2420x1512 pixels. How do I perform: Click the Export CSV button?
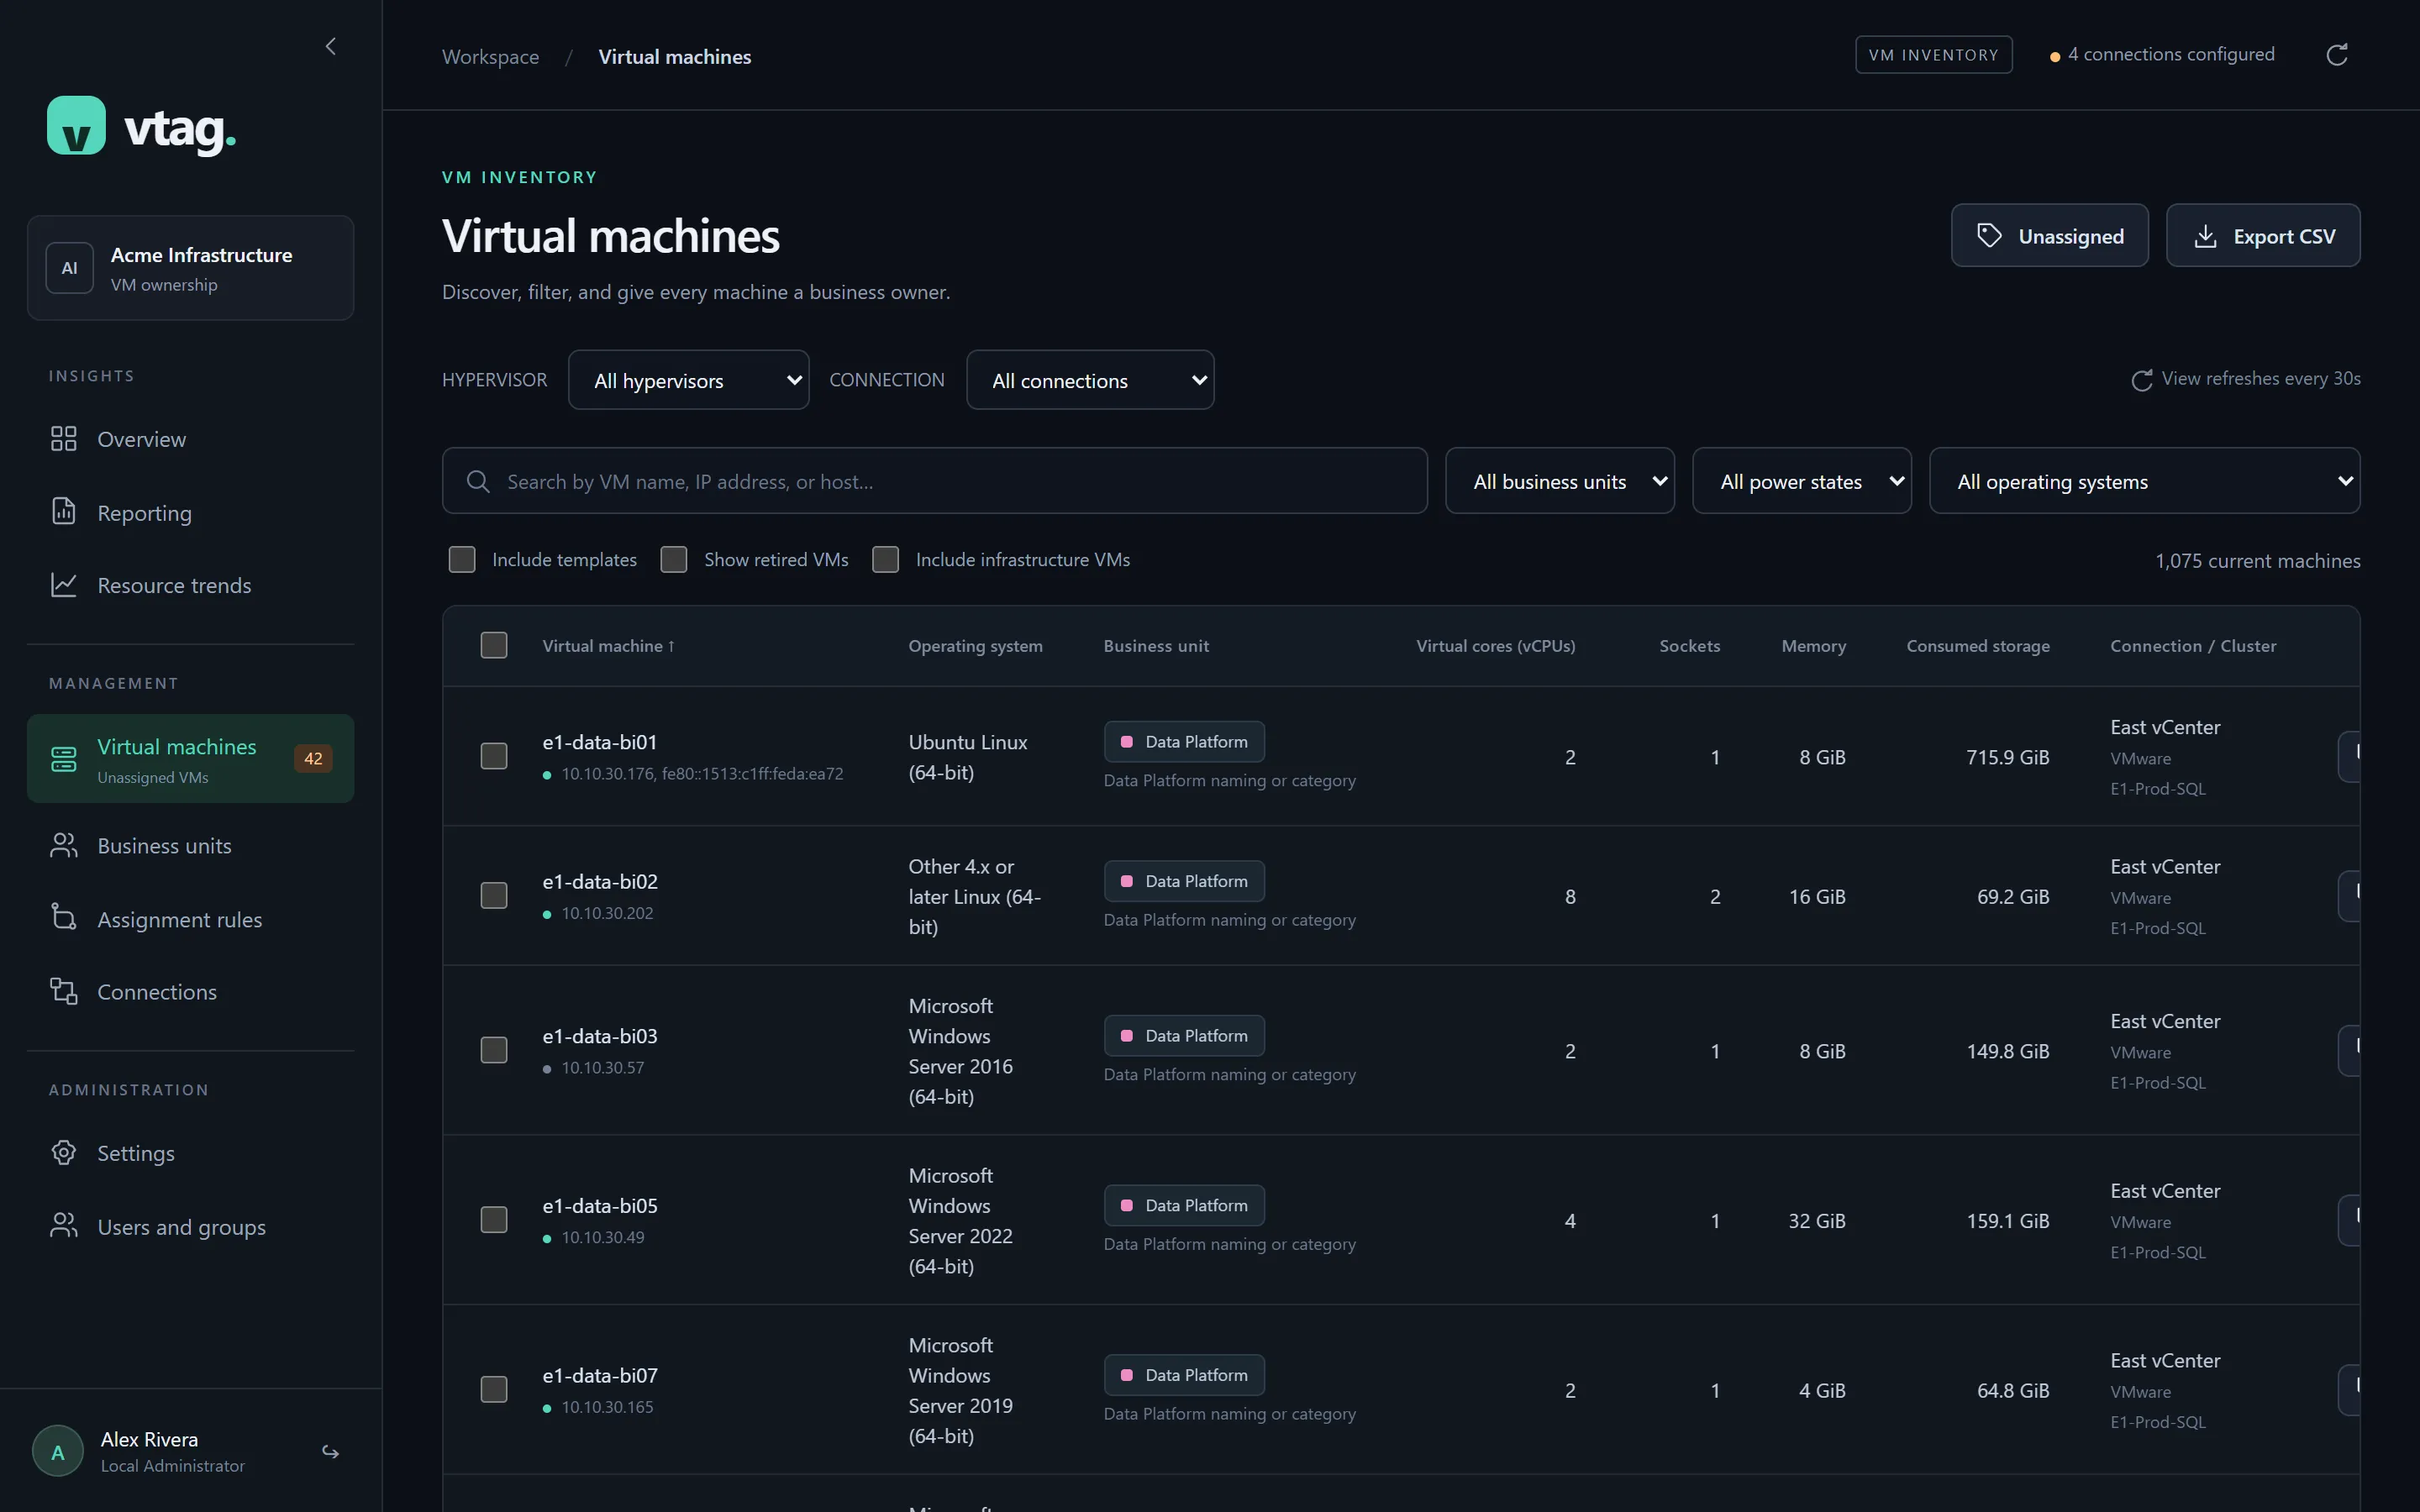(x=2263, y=236)
